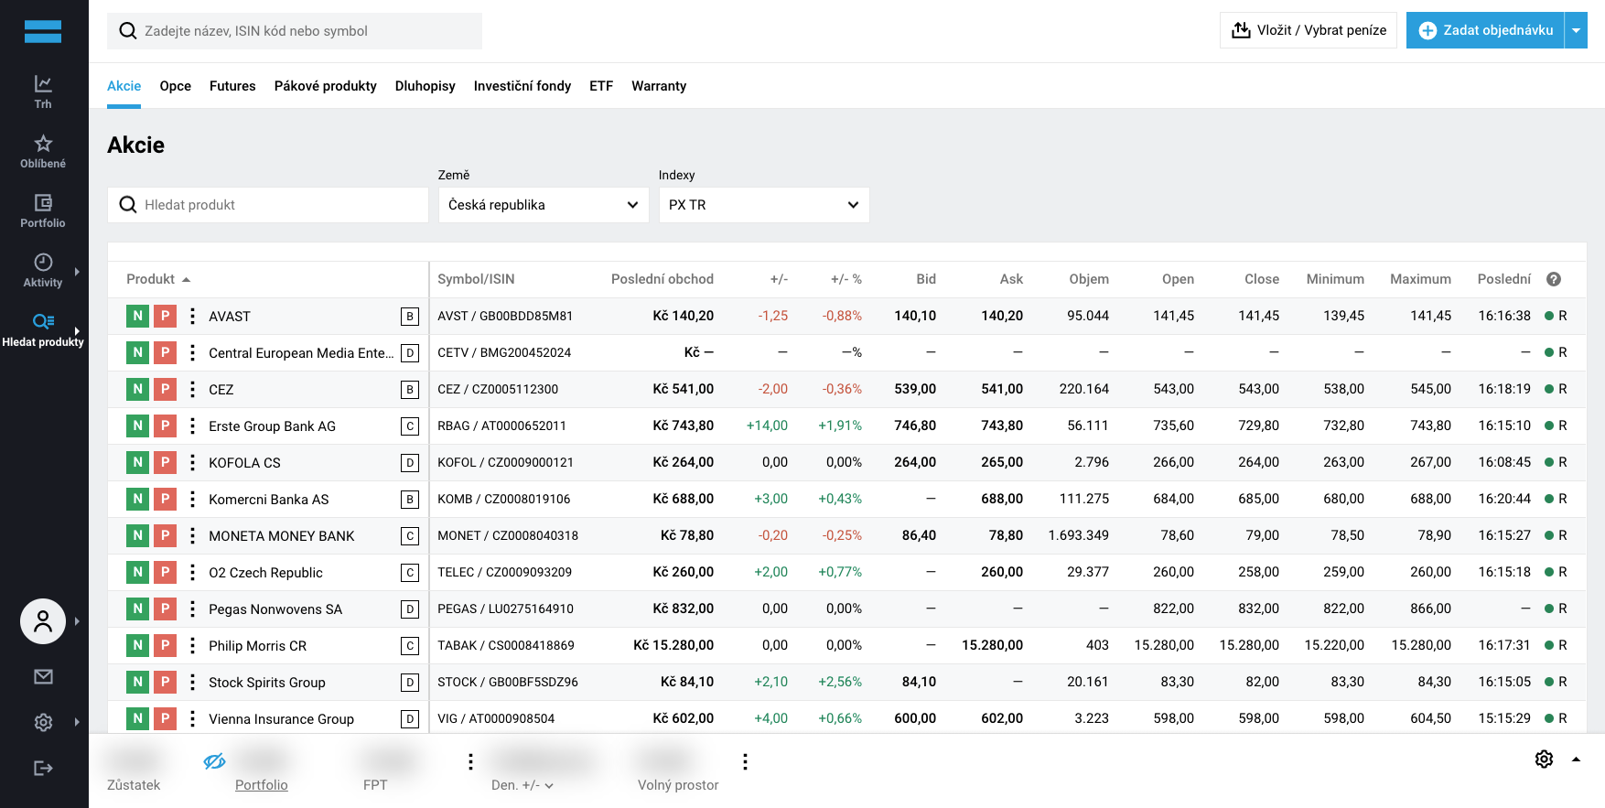1605x808 pixels.
Task: Sort by Objem column header
Action: (1089, 279)
